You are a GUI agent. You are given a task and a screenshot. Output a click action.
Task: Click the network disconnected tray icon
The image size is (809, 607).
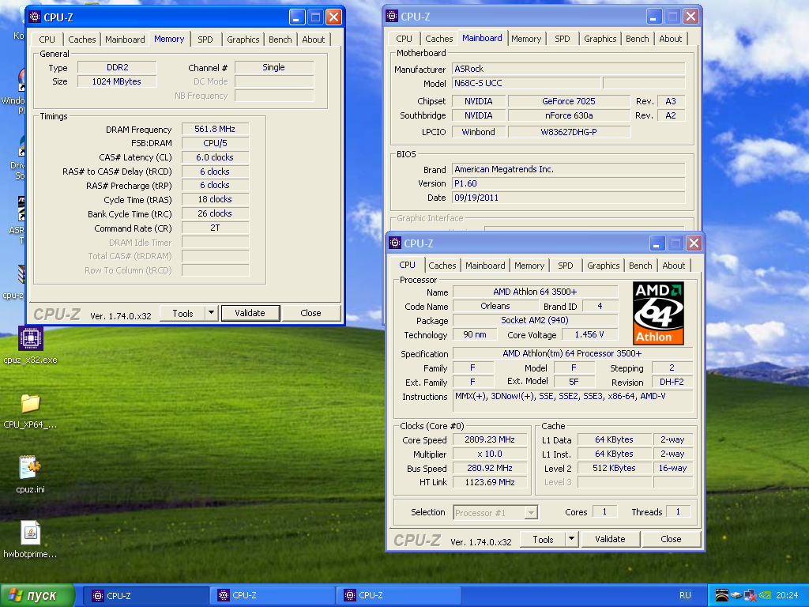(751, 595)
